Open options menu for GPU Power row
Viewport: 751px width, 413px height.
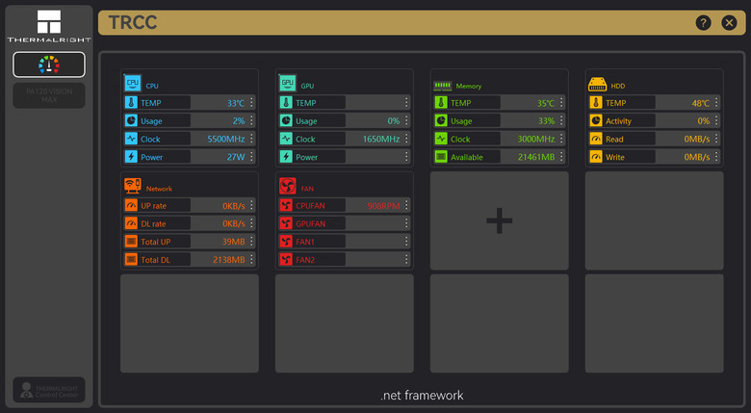[x=406, y=157]
